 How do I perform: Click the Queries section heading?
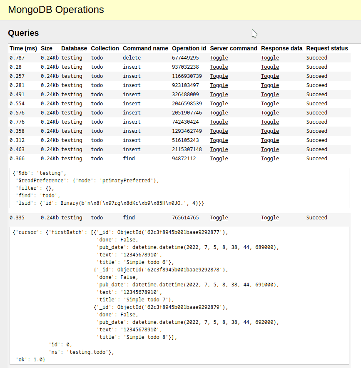[x=23, y=33]
